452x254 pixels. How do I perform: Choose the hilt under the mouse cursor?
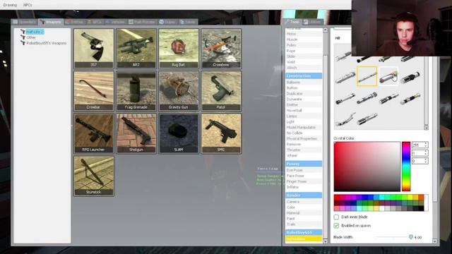click(388, 76)
